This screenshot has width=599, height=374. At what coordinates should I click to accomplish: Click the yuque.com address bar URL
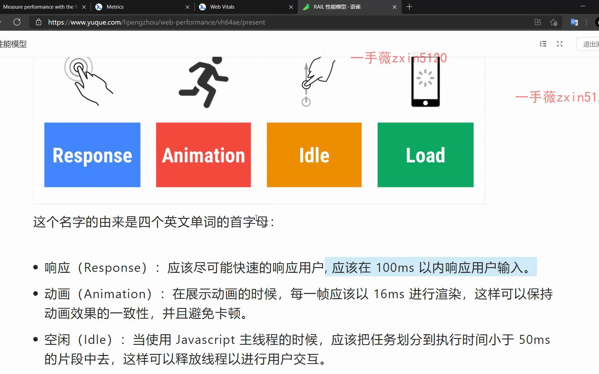coord(156,22)
